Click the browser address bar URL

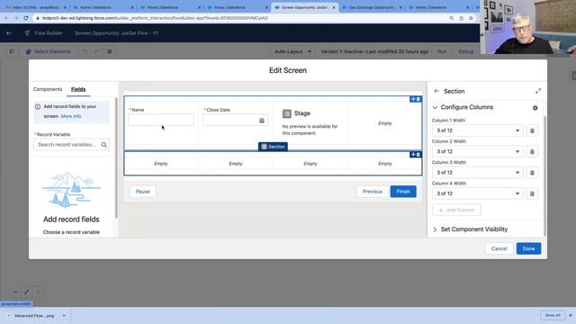(x=154, y=18)
